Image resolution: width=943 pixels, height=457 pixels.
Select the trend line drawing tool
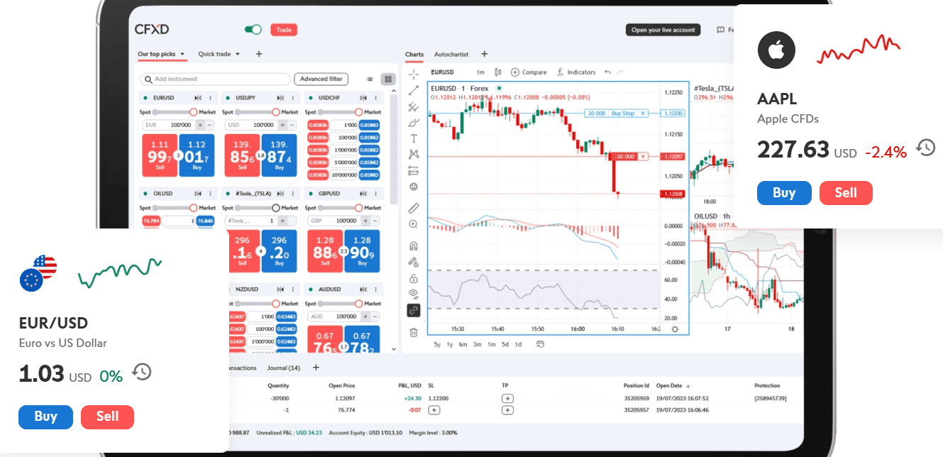[x=414, y=90]
